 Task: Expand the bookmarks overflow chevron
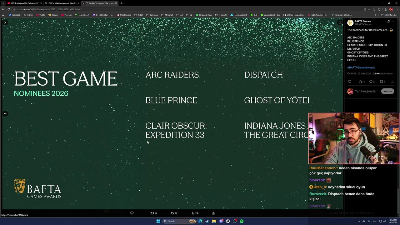(376, 15)
